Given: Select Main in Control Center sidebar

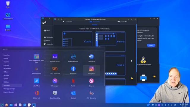Looking at the screenshot, I should point(47,31).
